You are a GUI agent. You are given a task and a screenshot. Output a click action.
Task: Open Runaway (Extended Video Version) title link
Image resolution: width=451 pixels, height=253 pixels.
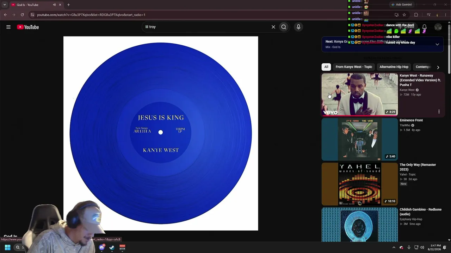point(420,80)
